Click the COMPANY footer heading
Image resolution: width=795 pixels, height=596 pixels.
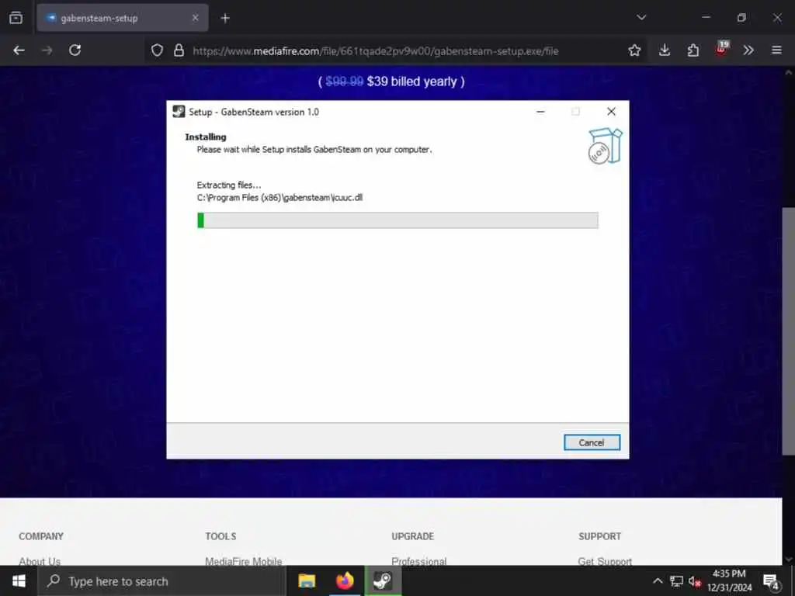[41, 536]
